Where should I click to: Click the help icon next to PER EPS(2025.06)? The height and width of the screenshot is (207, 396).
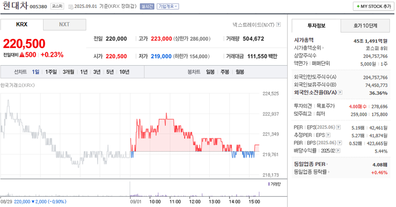[338, 127]
